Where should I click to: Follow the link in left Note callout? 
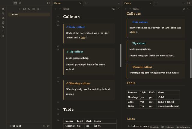(x=83, y=37)
